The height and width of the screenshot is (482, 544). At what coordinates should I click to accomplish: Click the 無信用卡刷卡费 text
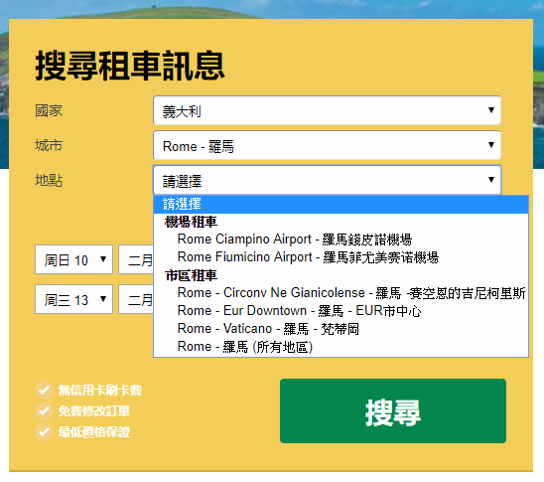coord(100,391)
